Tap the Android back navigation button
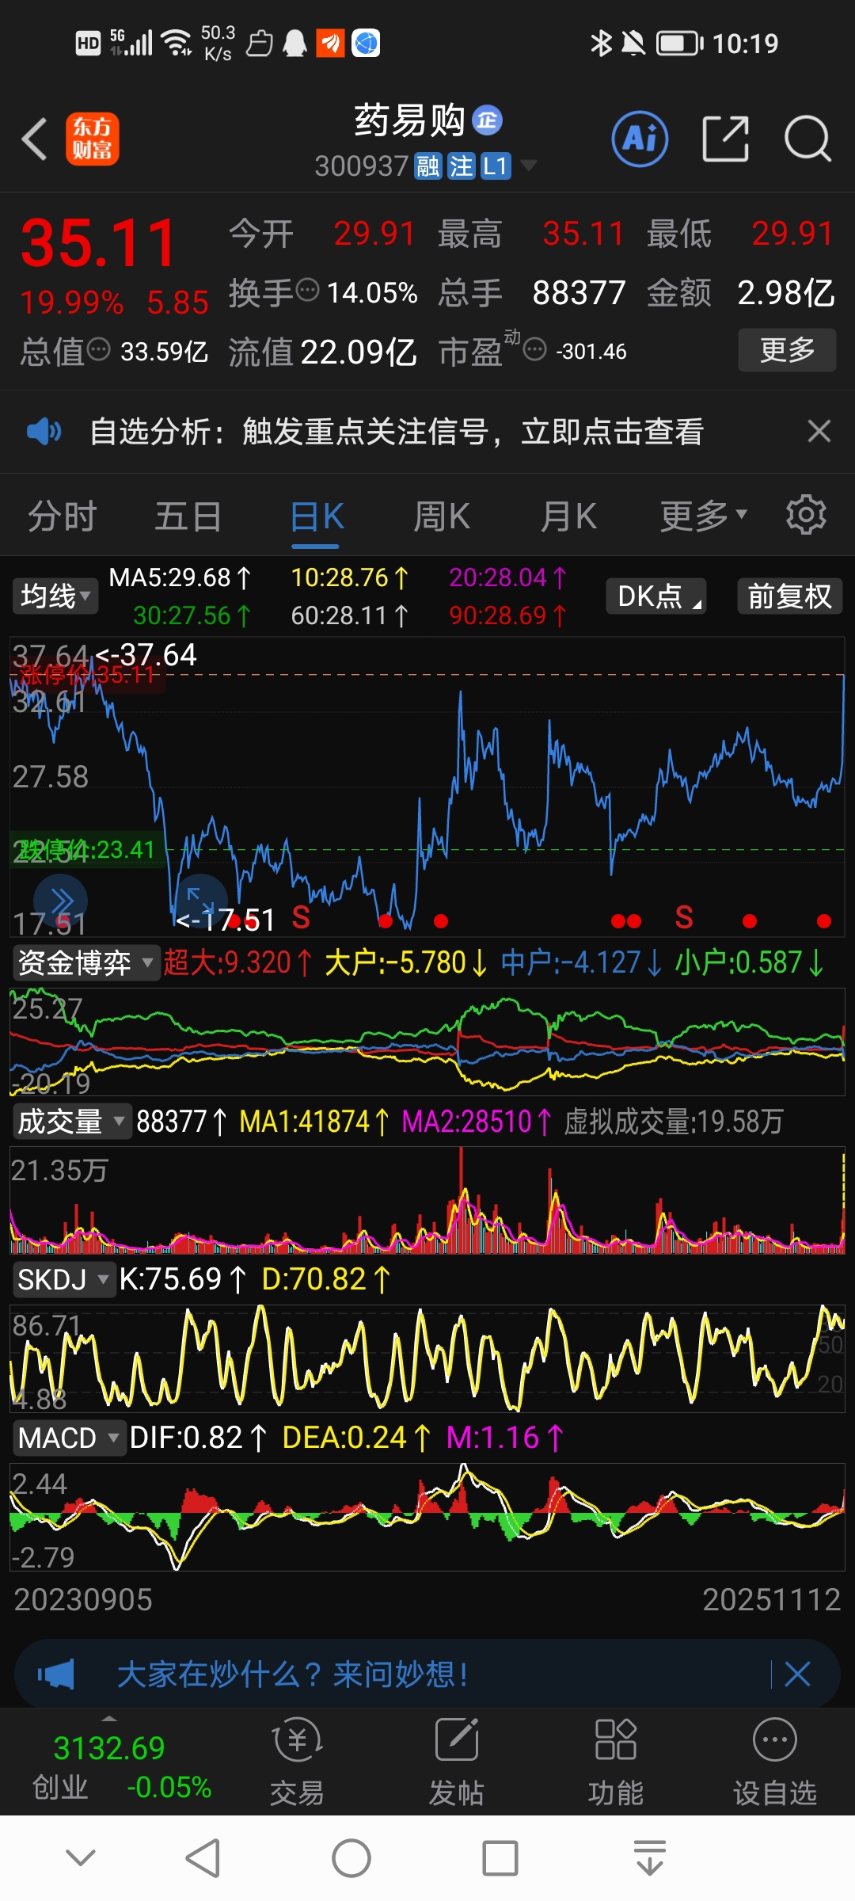Image resolution: width=855 pixels, height=1901 pixels. click(x=203, y=1857)
